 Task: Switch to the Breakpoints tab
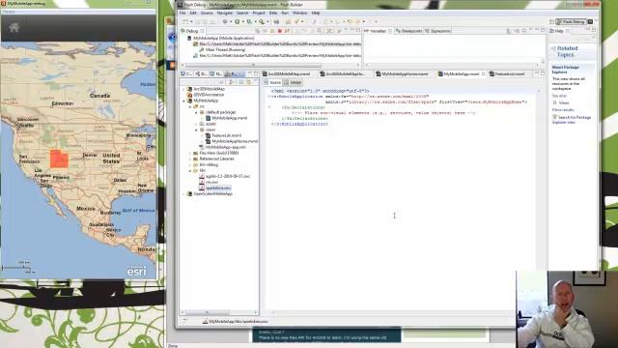pos(409,31)
